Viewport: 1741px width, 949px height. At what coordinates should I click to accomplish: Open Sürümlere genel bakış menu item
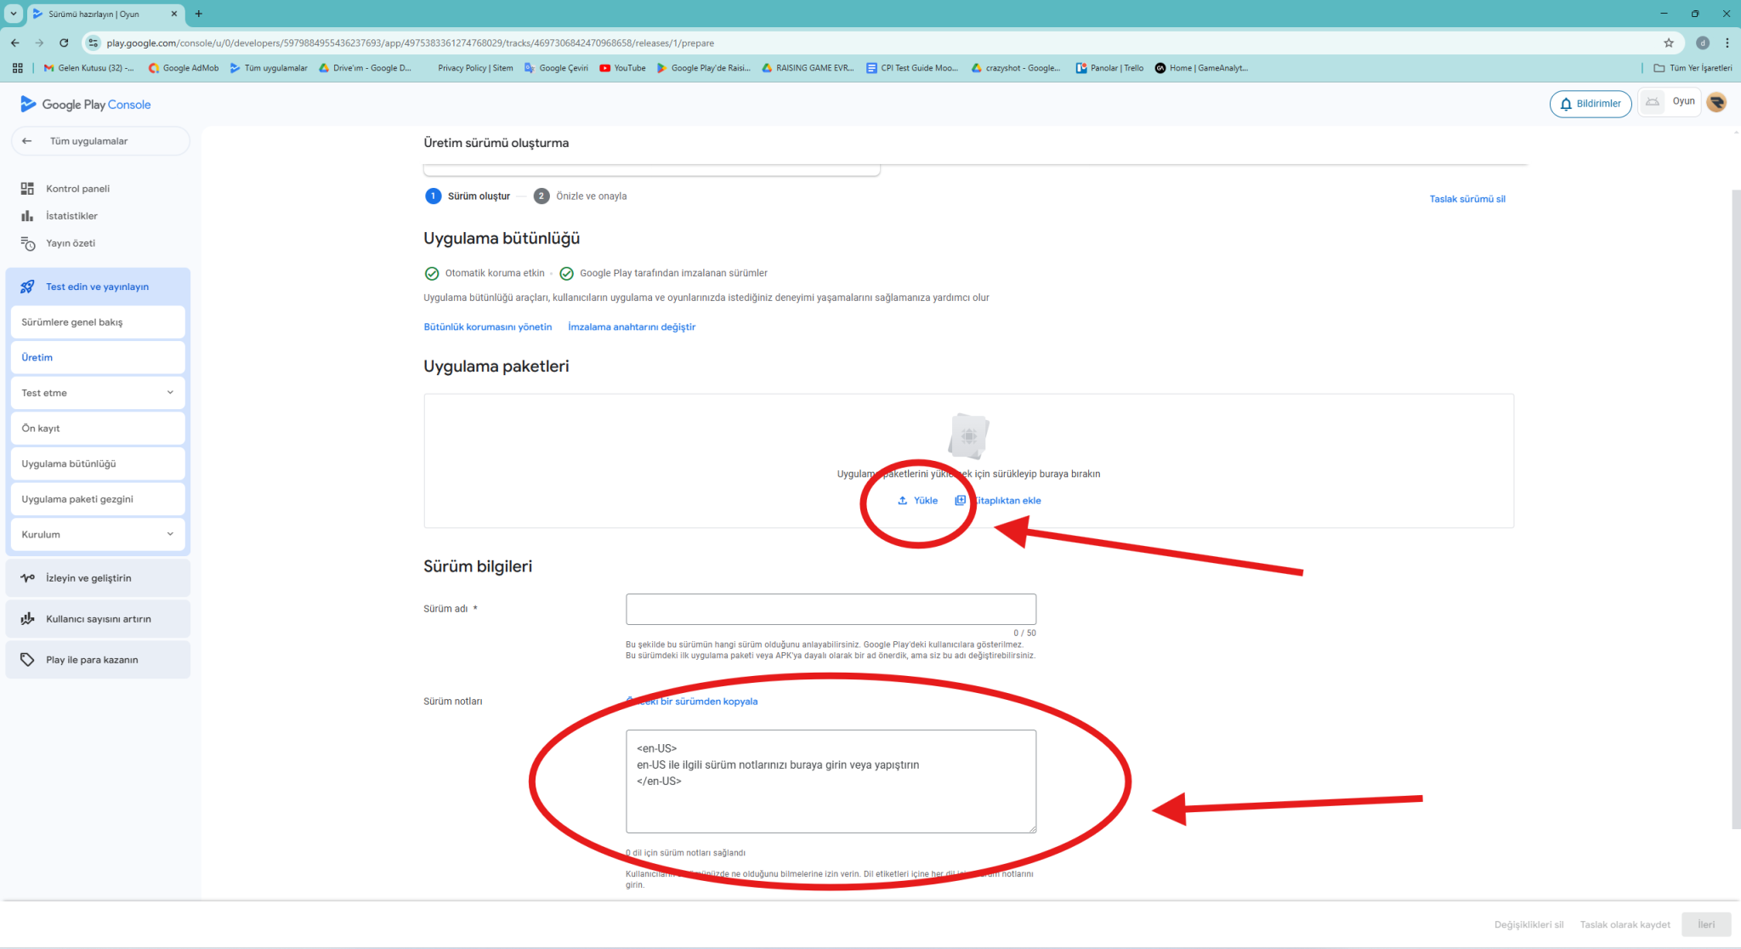point(72,322)
